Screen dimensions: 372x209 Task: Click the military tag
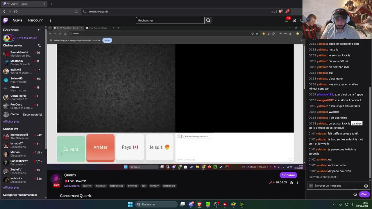click(x=154, y=186)
